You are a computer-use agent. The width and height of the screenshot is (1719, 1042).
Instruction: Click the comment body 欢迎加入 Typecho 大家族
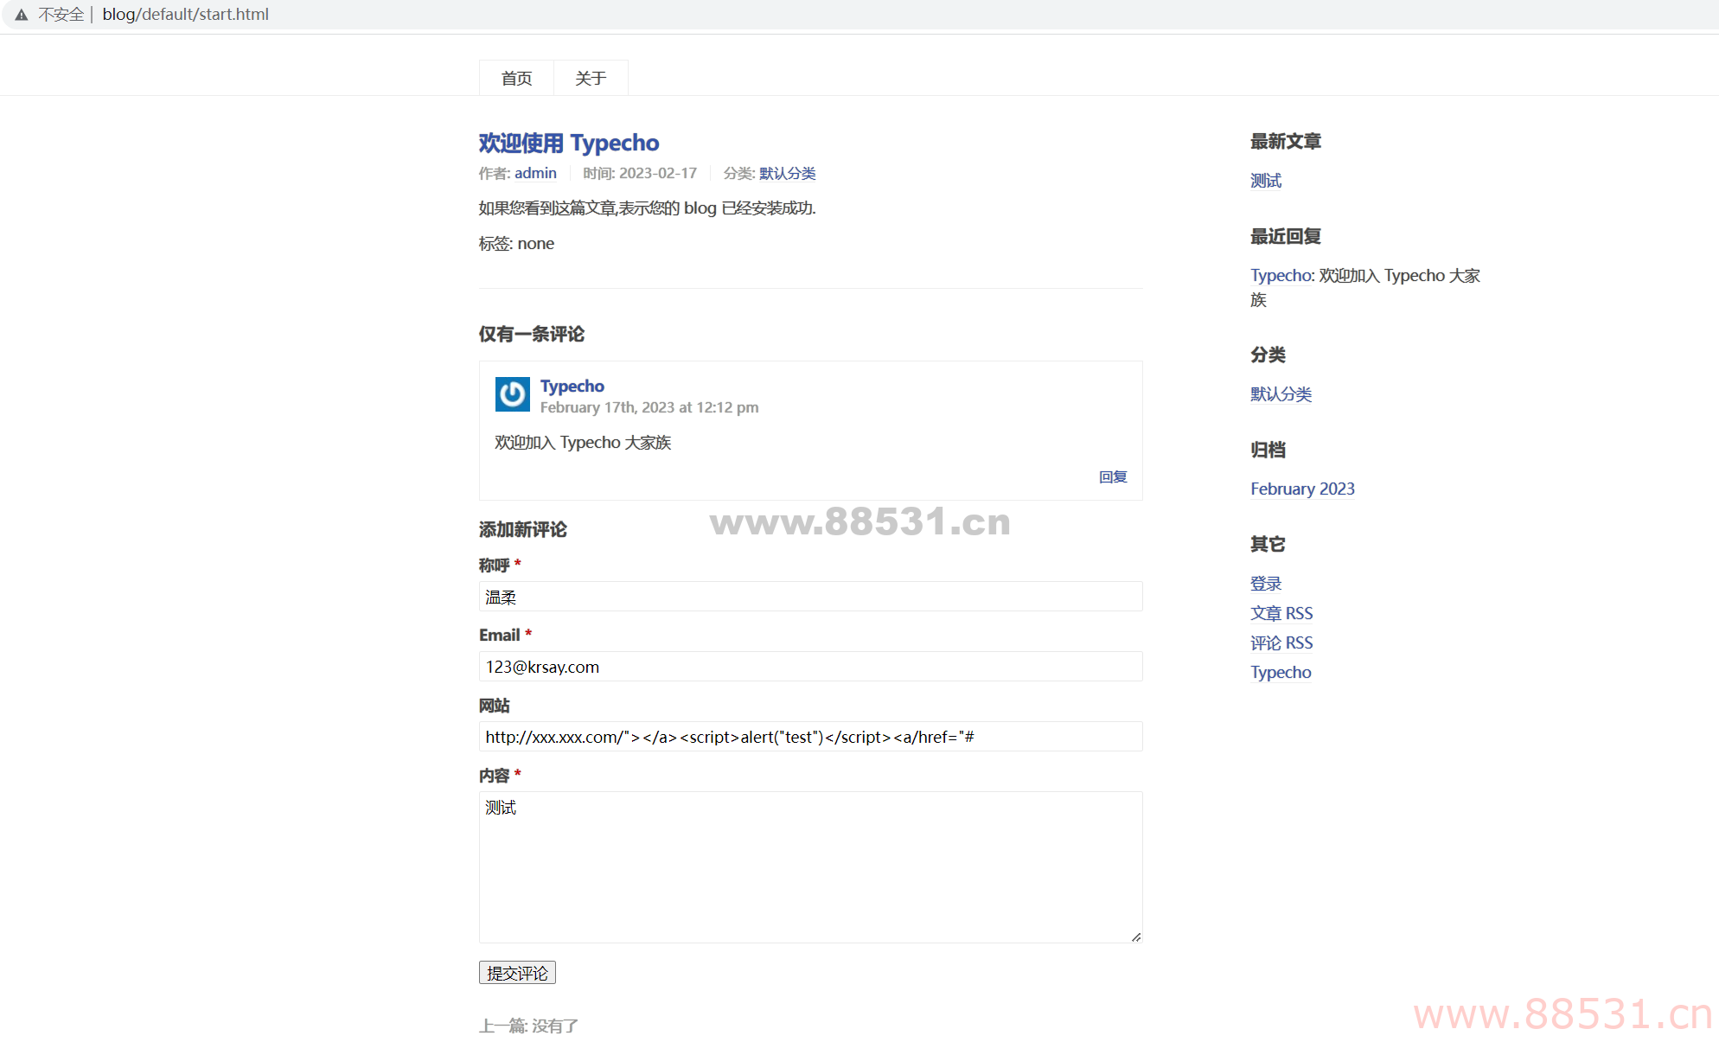583,443
